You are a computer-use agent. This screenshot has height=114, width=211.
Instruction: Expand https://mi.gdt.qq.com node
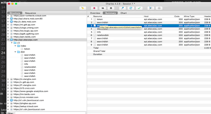pyautogui.click(x=8, y=25)
